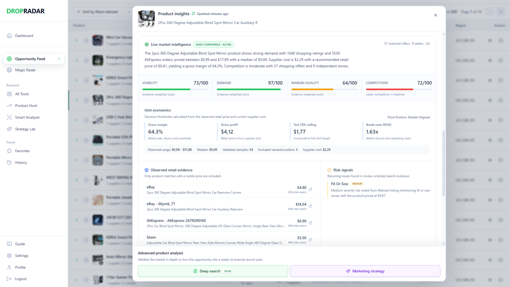
Task: Click the Product Hunt trend arrow icon
Action: [9, 106]
